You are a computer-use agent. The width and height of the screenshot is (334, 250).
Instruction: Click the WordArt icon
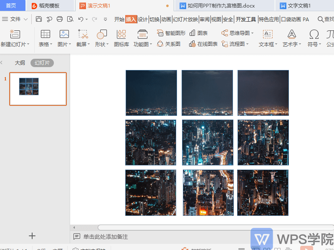tap(291, 34)
